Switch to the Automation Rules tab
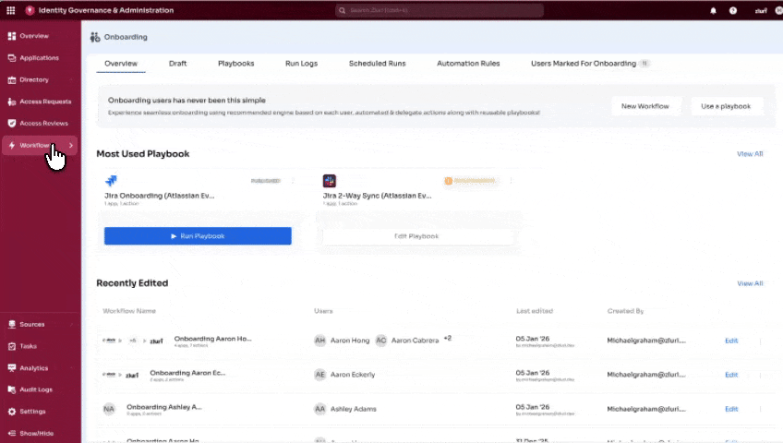The image size is (783, 443). [x=468, y=64]
